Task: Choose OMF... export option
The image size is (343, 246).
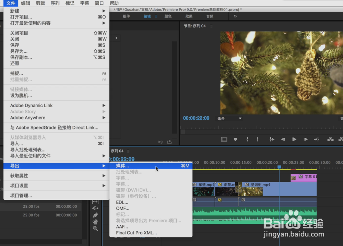Action: pos(151,209)
